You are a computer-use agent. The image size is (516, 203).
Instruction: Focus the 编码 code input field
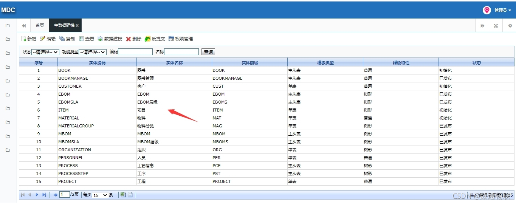pos(135,52)
